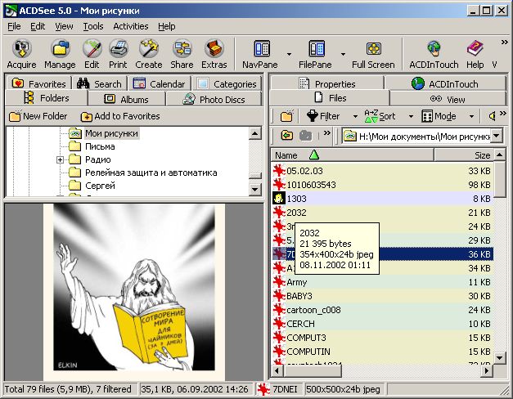Screen dimensions: 513x399
Task: Open the Share toolbar icon
Action: click(182, 54)
